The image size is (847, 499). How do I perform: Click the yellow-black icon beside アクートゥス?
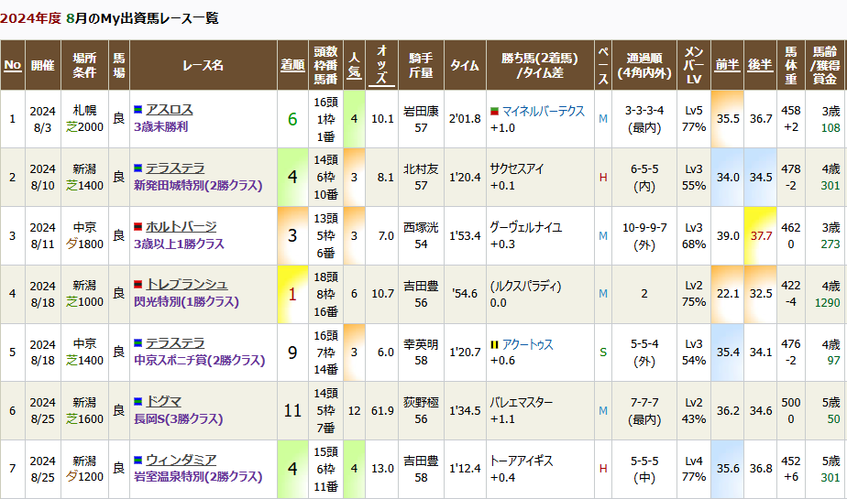(x=495, y=344)
